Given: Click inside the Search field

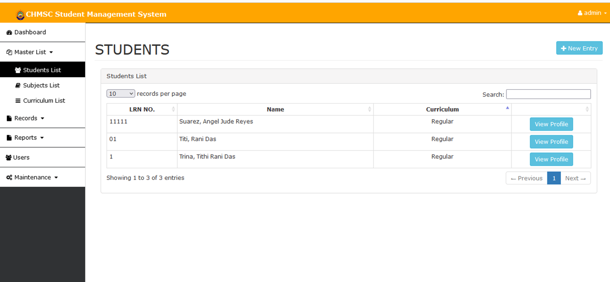Looking at the screenshot, I should 548,94.
